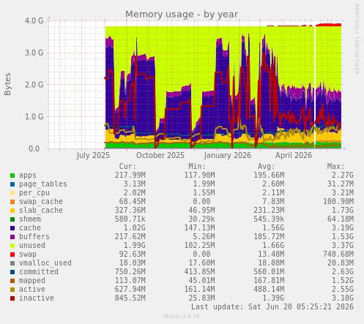Click the 0.0 axis label

pos(34,148)
